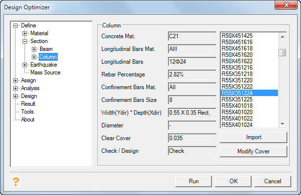Expand the Beam tree node

coord(34,49)
